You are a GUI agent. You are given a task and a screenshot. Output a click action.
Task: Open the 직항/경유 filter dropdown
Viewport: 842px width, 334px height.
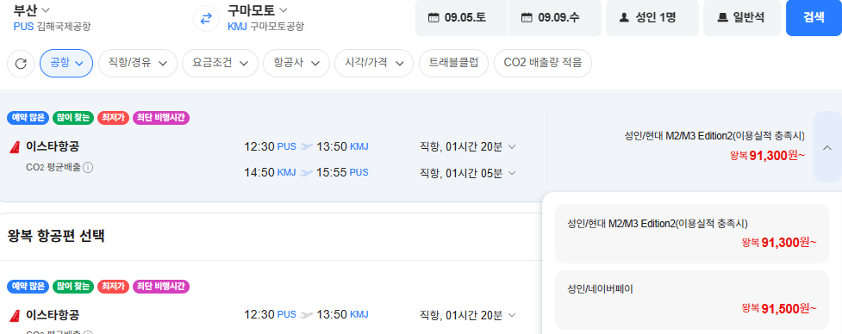[x=138, y=63]
